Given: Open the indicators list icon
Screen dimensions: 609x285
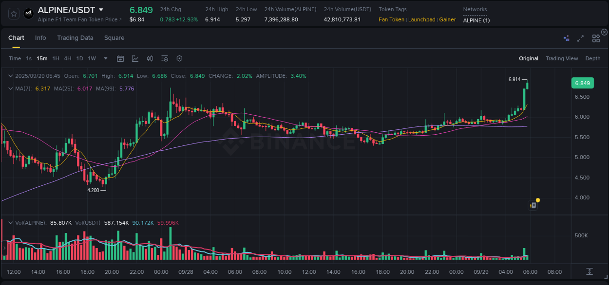Looking at the screenshot, I should click(x=165, y=58).
